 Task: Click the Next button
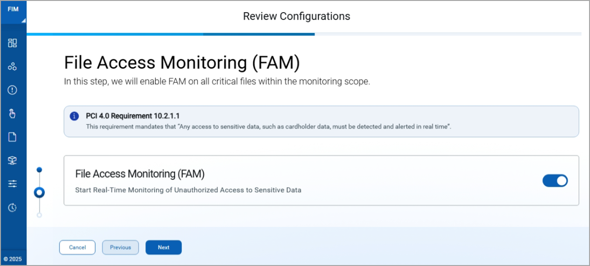coord(164,247)
